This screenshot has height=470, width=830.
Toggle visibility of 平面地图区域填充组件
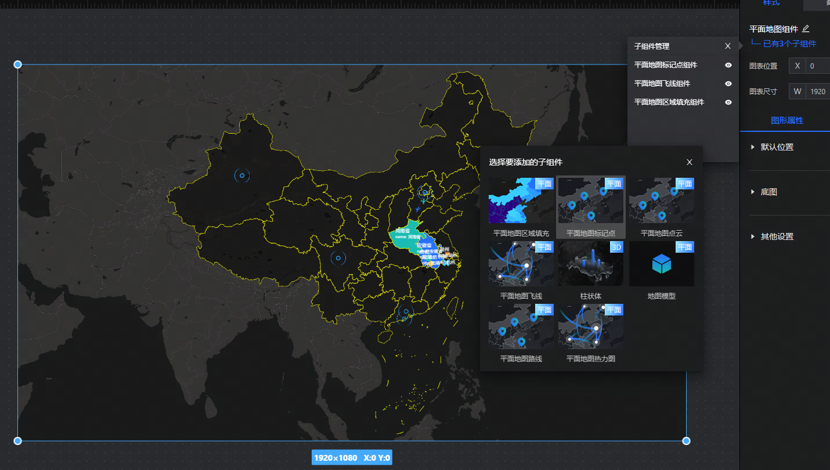pyautogui.click(x=728, y=102)
